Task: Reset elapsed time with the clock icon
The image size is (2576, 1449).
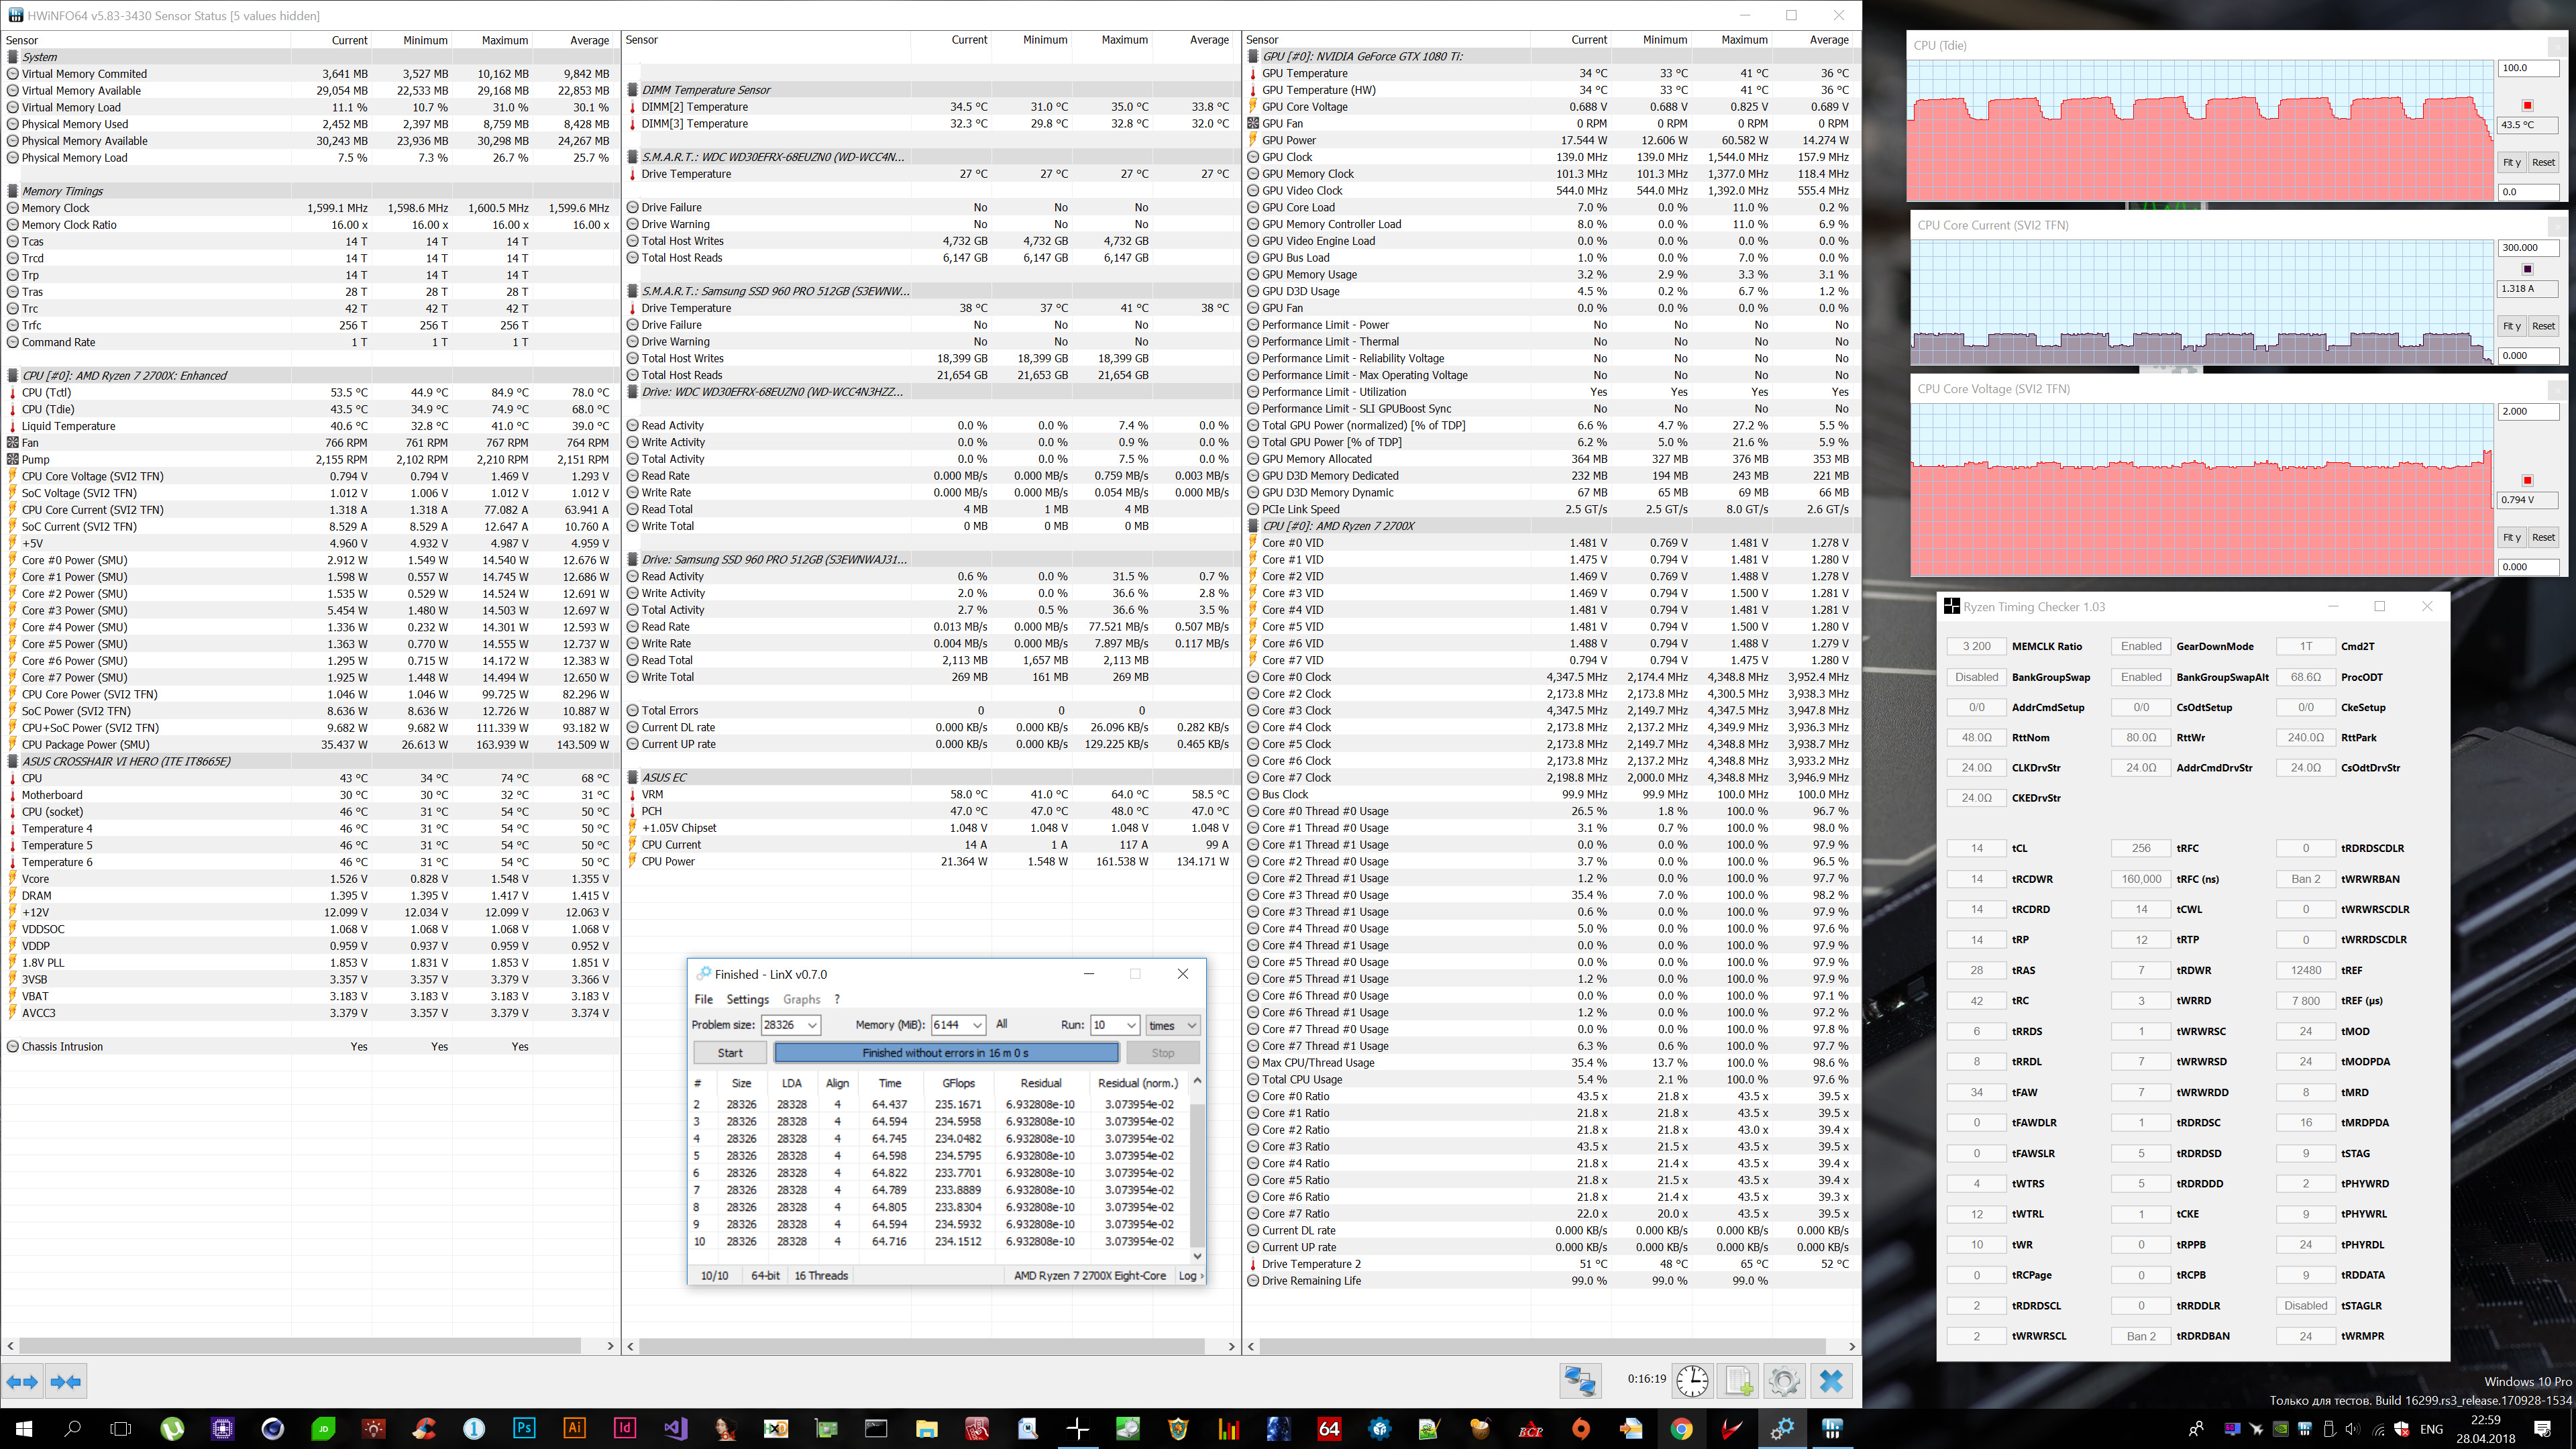Action: click(1692, 1381)
